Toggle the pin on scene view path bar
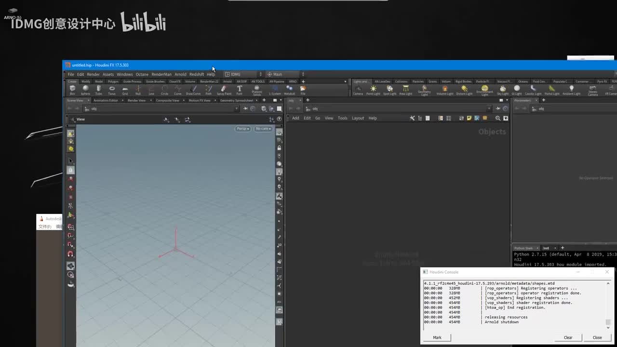Screen dimensions: 617x347 coord(245,109)
